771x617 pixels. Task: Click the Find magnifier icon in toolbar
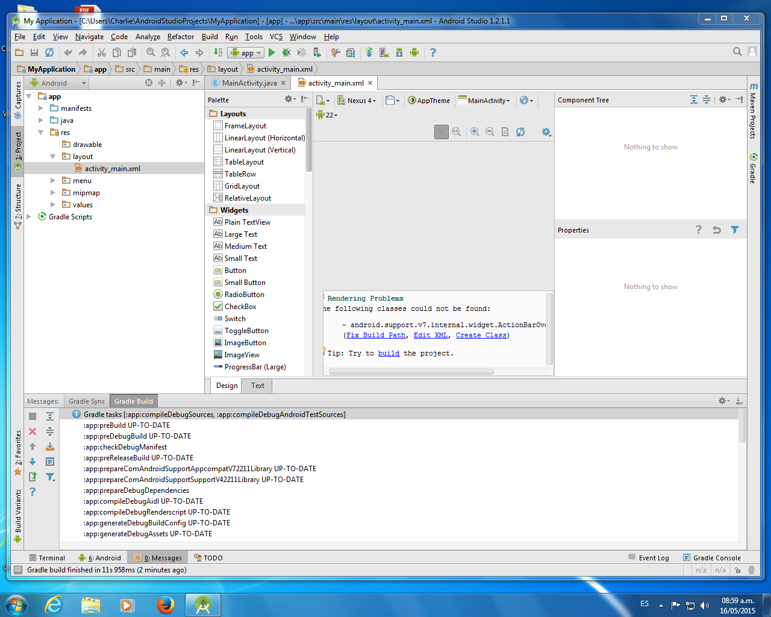[x=151, y=53]
